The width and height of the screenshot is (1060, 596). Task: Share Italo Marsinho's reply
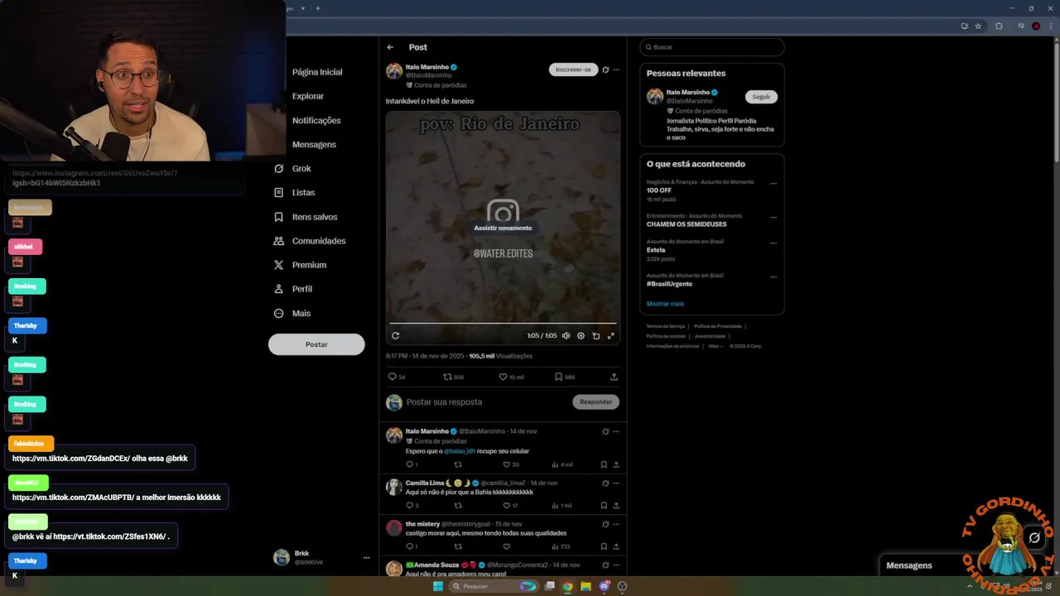616,464
